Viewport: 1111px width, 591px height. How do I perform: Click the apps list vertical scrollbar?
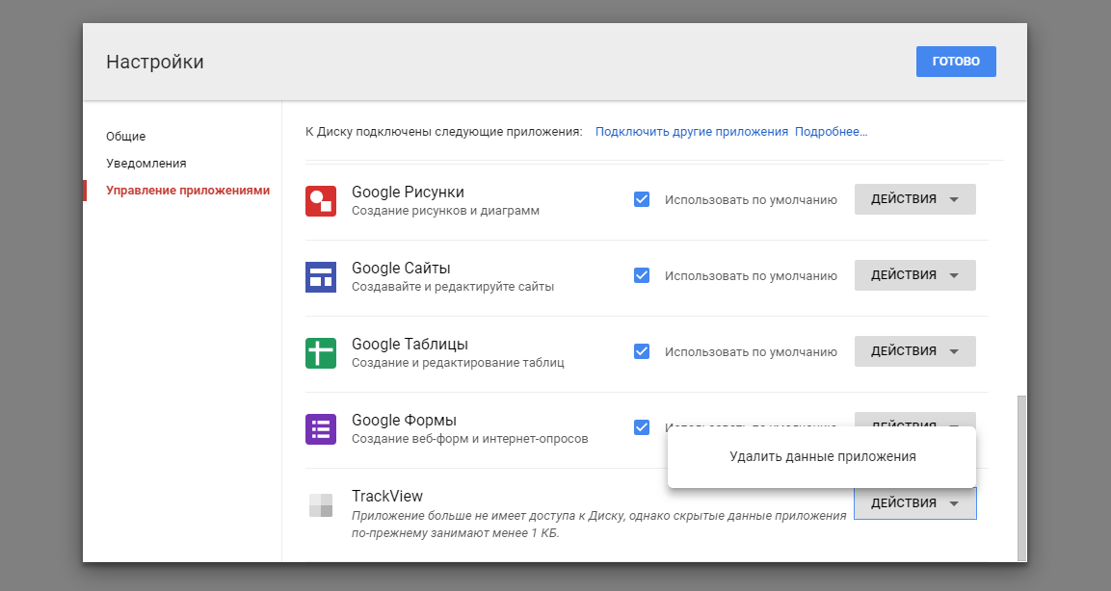pyautogui.click(x=1021, y=477)
